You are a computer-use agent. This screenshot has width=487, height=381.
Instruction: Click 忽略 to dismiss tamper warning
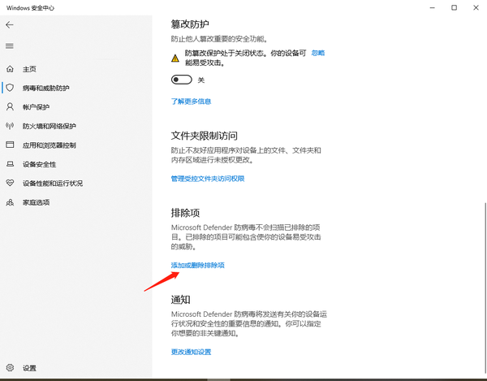click(x=317, y=53)
